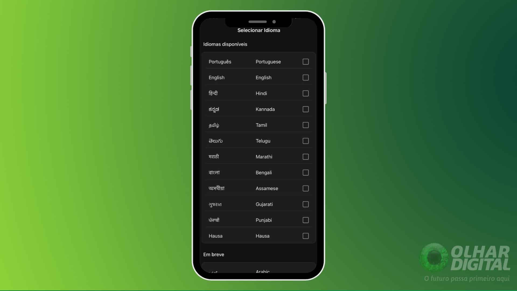
Task: Check the Kannada language box
Action: coord(306,109)
